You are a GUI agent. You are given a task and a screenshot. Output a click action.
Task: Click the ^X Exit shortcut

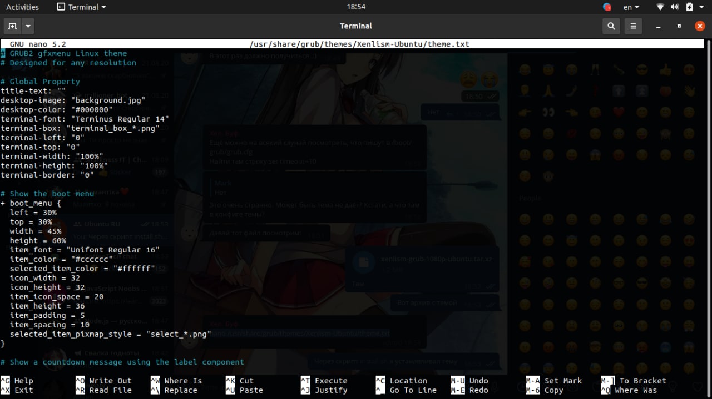click(17, 390)
